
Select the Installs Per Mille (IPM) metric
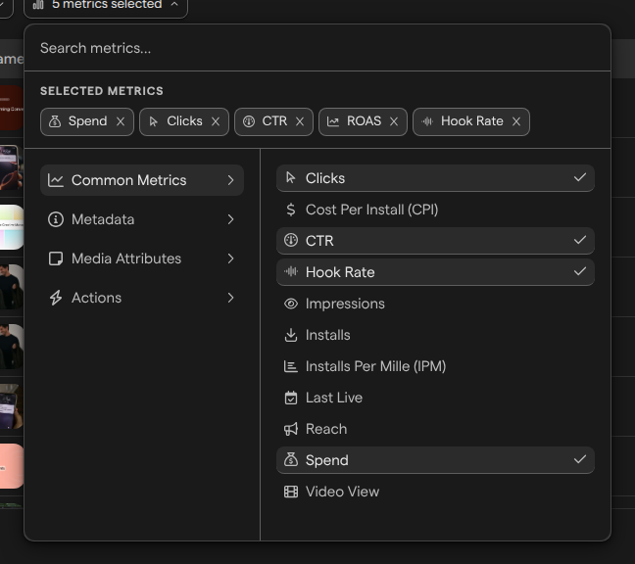click(x=435, y=366)
